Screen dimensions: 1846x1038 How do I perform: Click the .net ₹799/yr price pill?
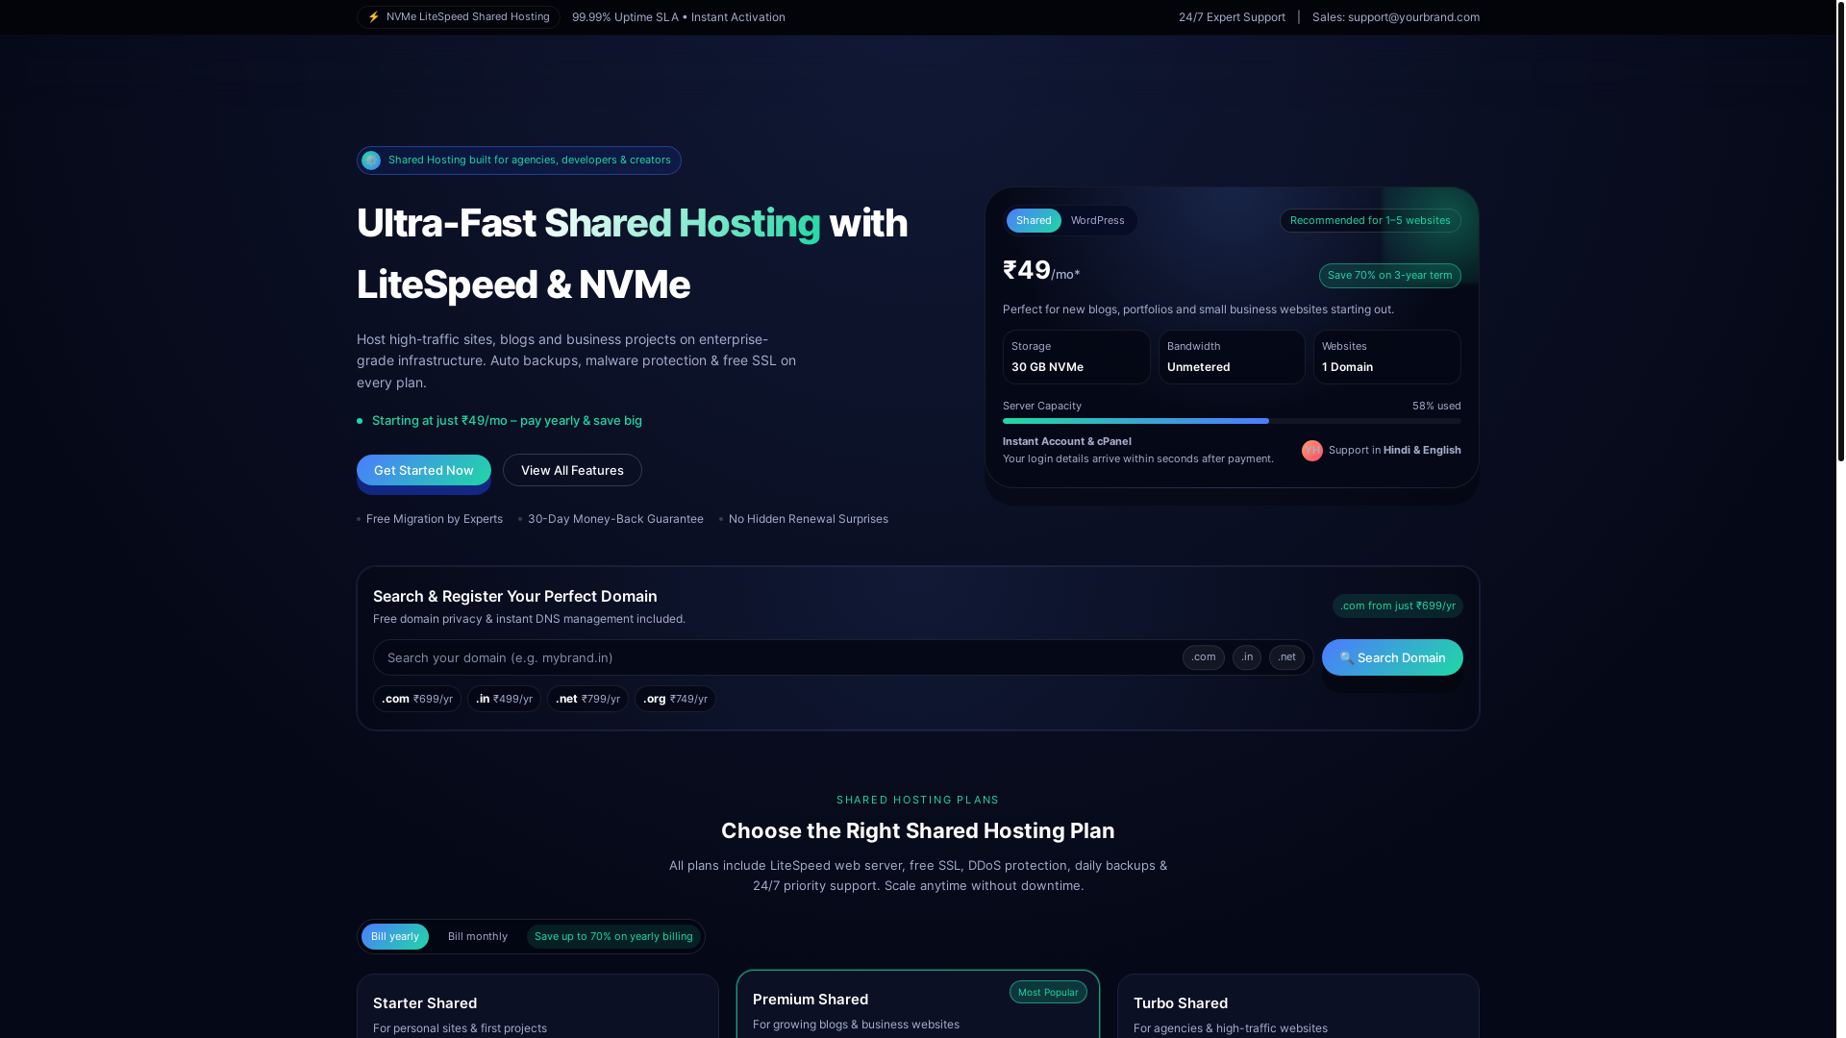[587, 699]
